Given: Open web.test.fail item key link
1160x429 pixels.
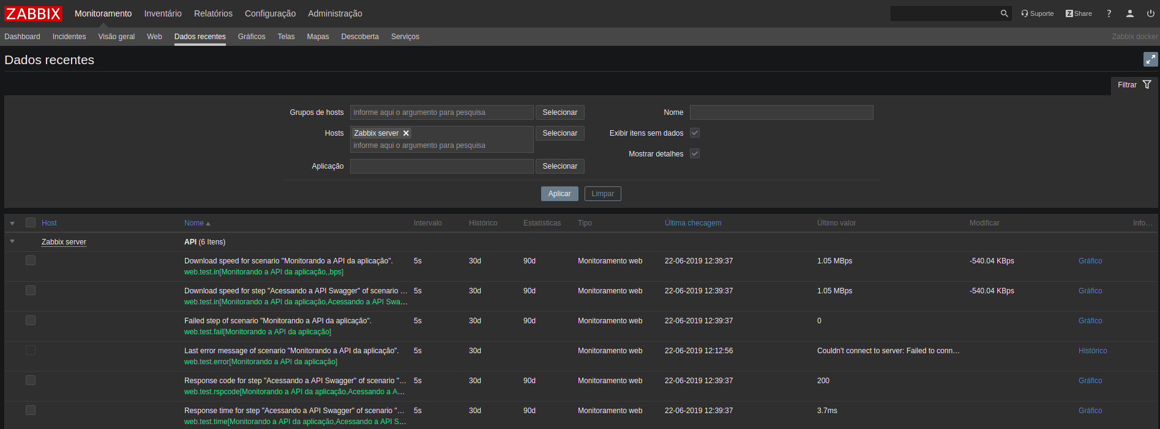Looking at the screenshot, I should [x=258, y=332].
